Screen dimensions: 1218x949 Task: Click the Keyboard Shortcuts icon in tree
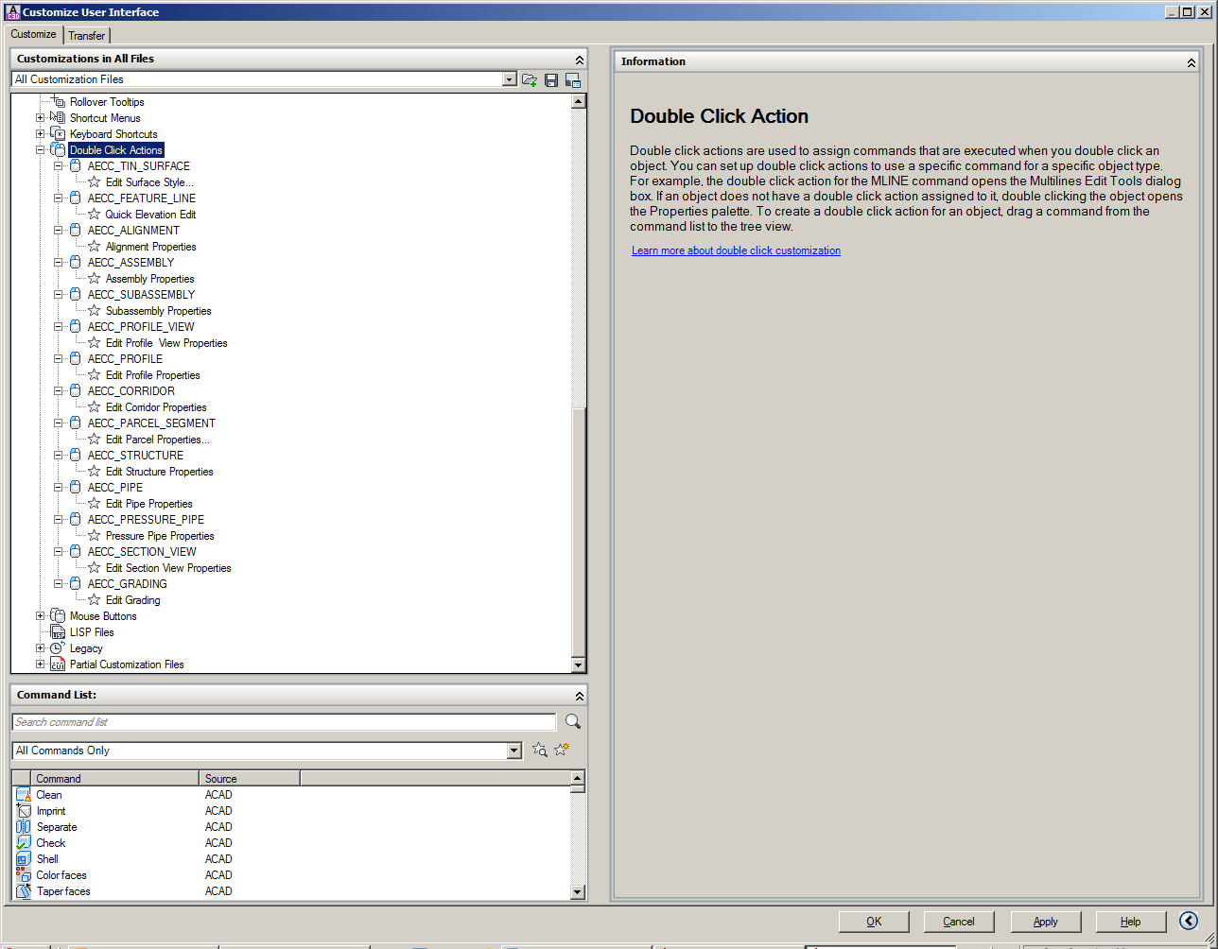[57, 134]
